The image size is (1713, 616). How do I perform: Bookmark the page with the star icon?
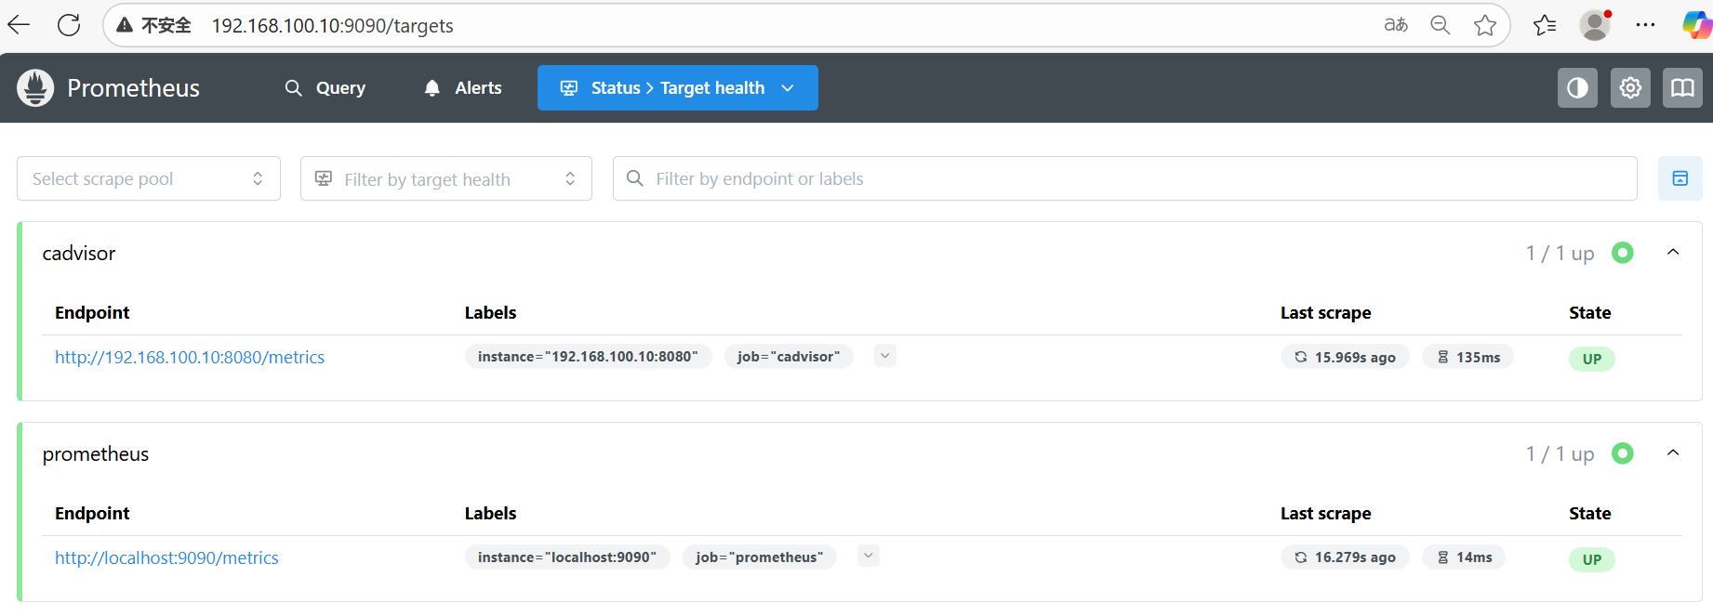pos(1485,25)
